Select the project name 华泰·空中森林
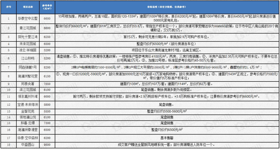The height and width of the screenshot is (149, 280). click(x=28, y=138)
